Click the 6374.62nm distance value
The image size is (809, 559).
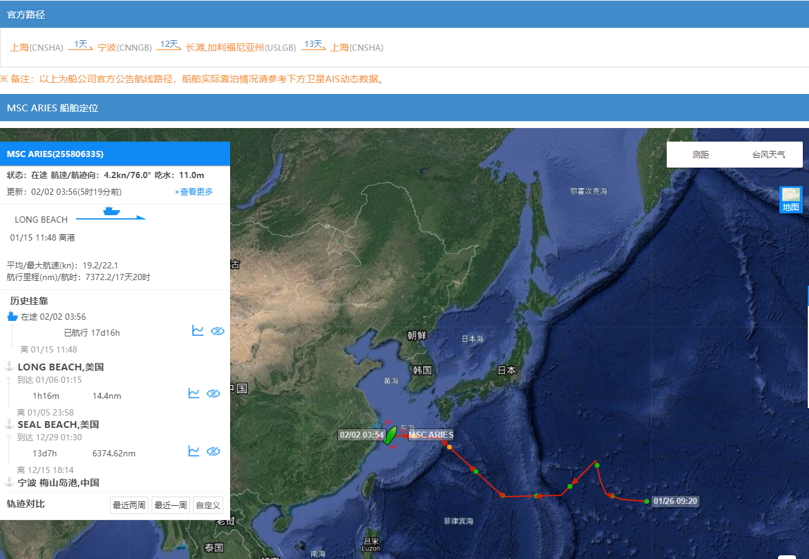(114, 453)
